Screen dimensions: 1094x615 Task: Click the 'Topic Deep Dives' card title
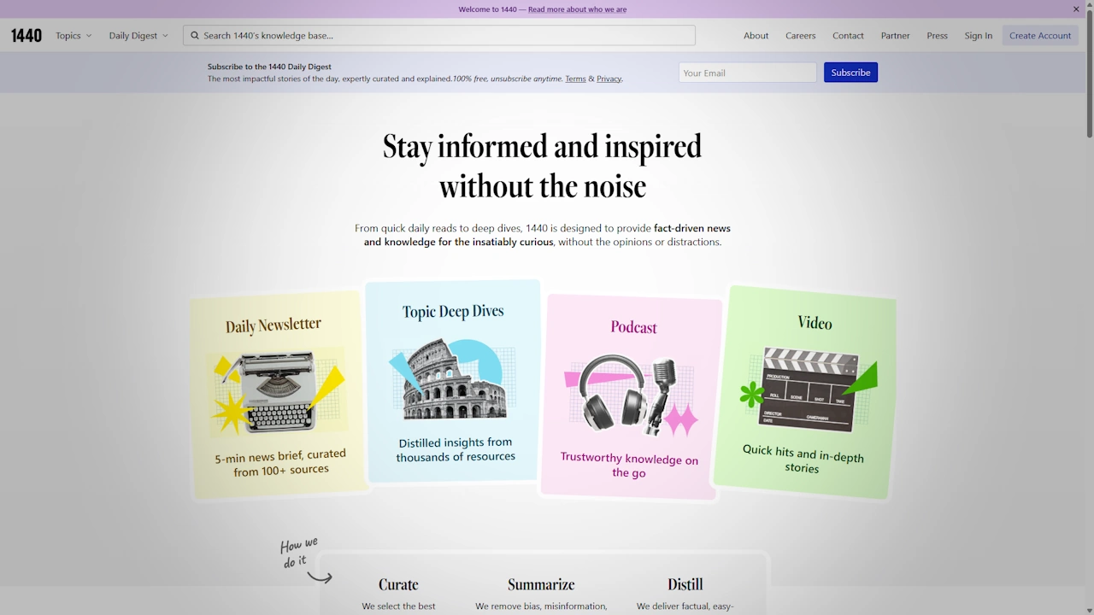click(453, 311)
